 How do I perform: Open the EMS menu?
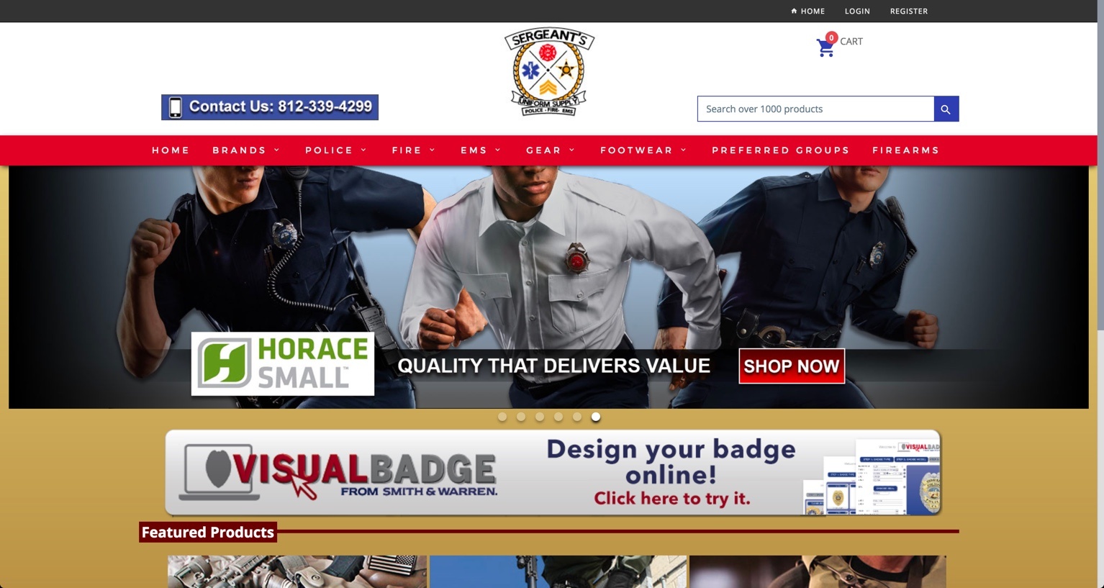pyautogui.click(x=474, y=150)
